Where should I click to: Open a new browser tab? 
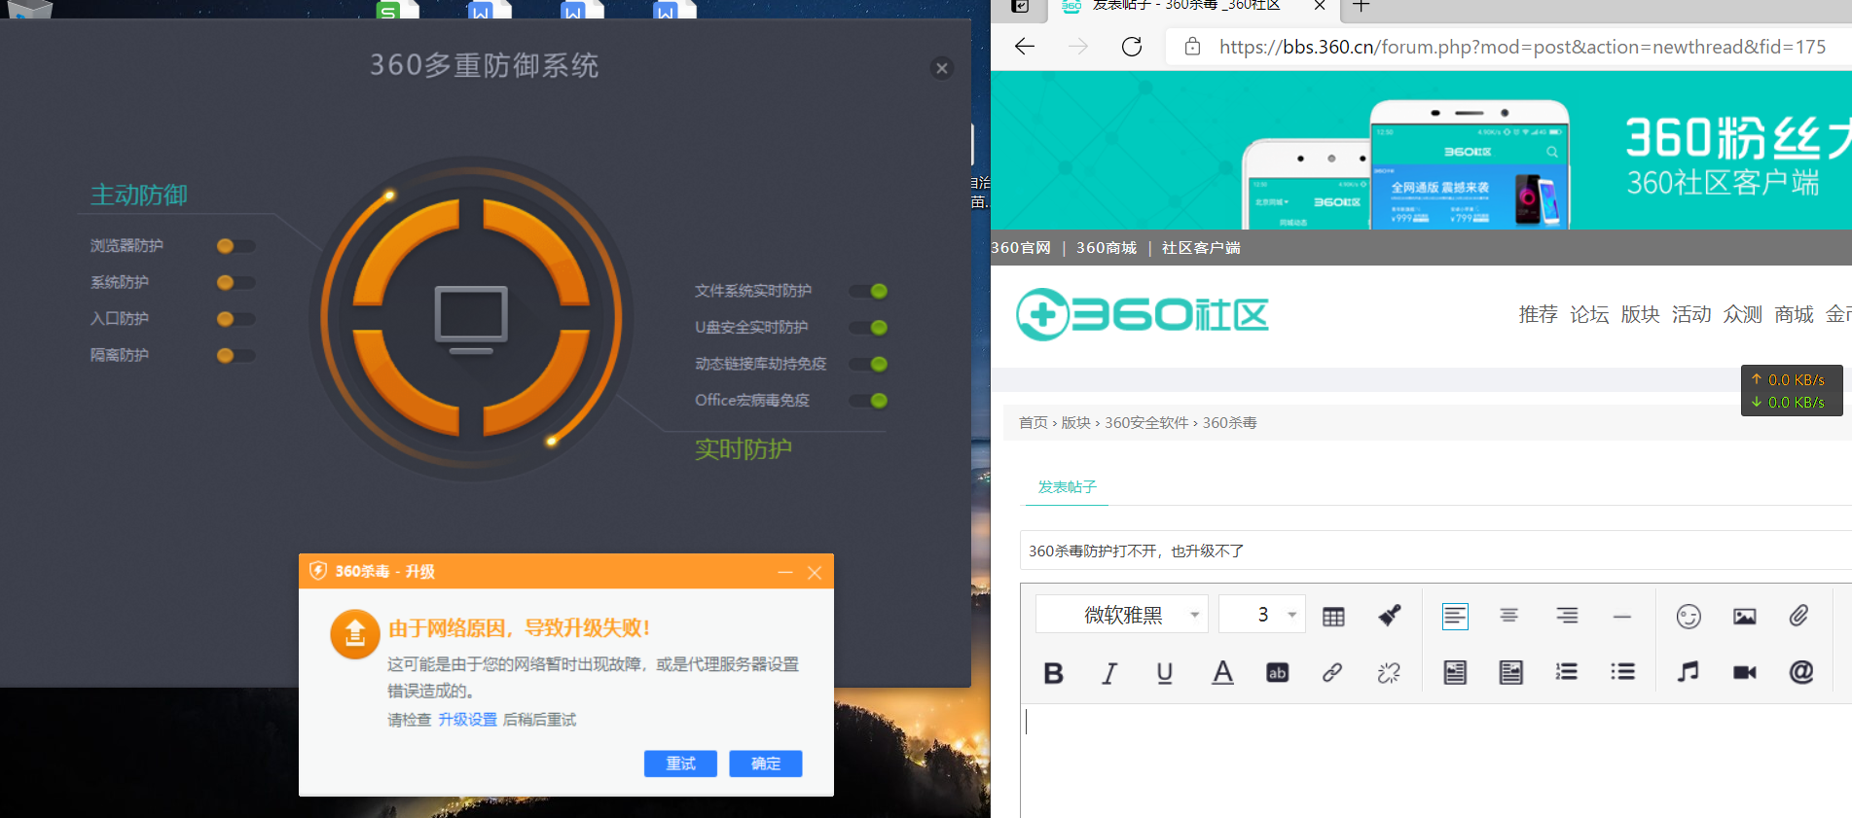point(1362,6)
